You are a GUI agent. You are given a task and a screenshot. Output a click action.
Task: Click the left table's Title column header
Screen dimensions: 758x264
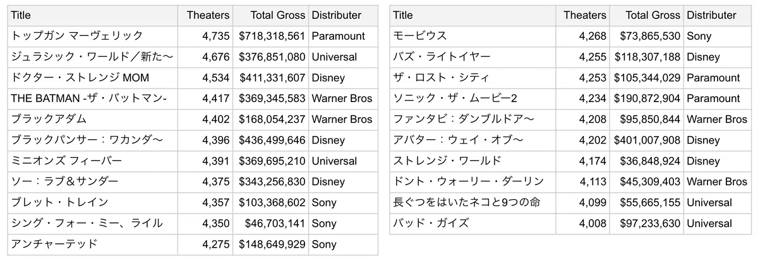point(93,15)
